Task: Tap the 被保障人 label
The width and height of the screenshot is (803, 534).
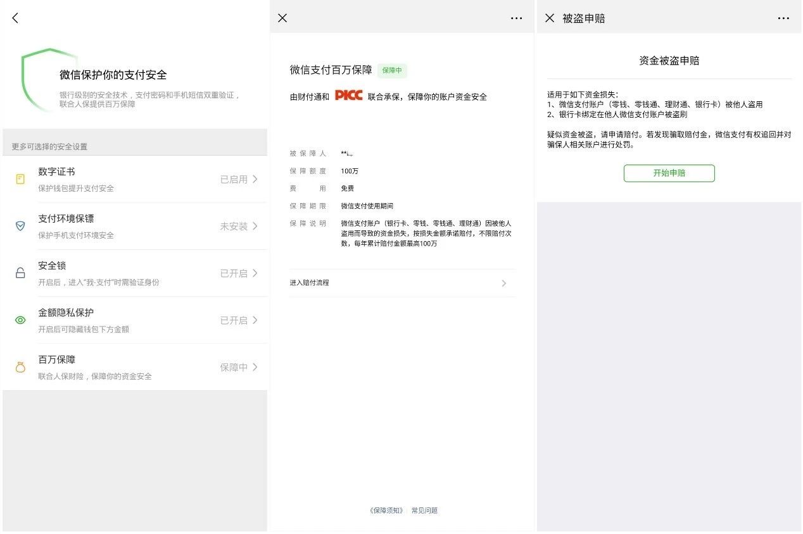Action: 308,153
